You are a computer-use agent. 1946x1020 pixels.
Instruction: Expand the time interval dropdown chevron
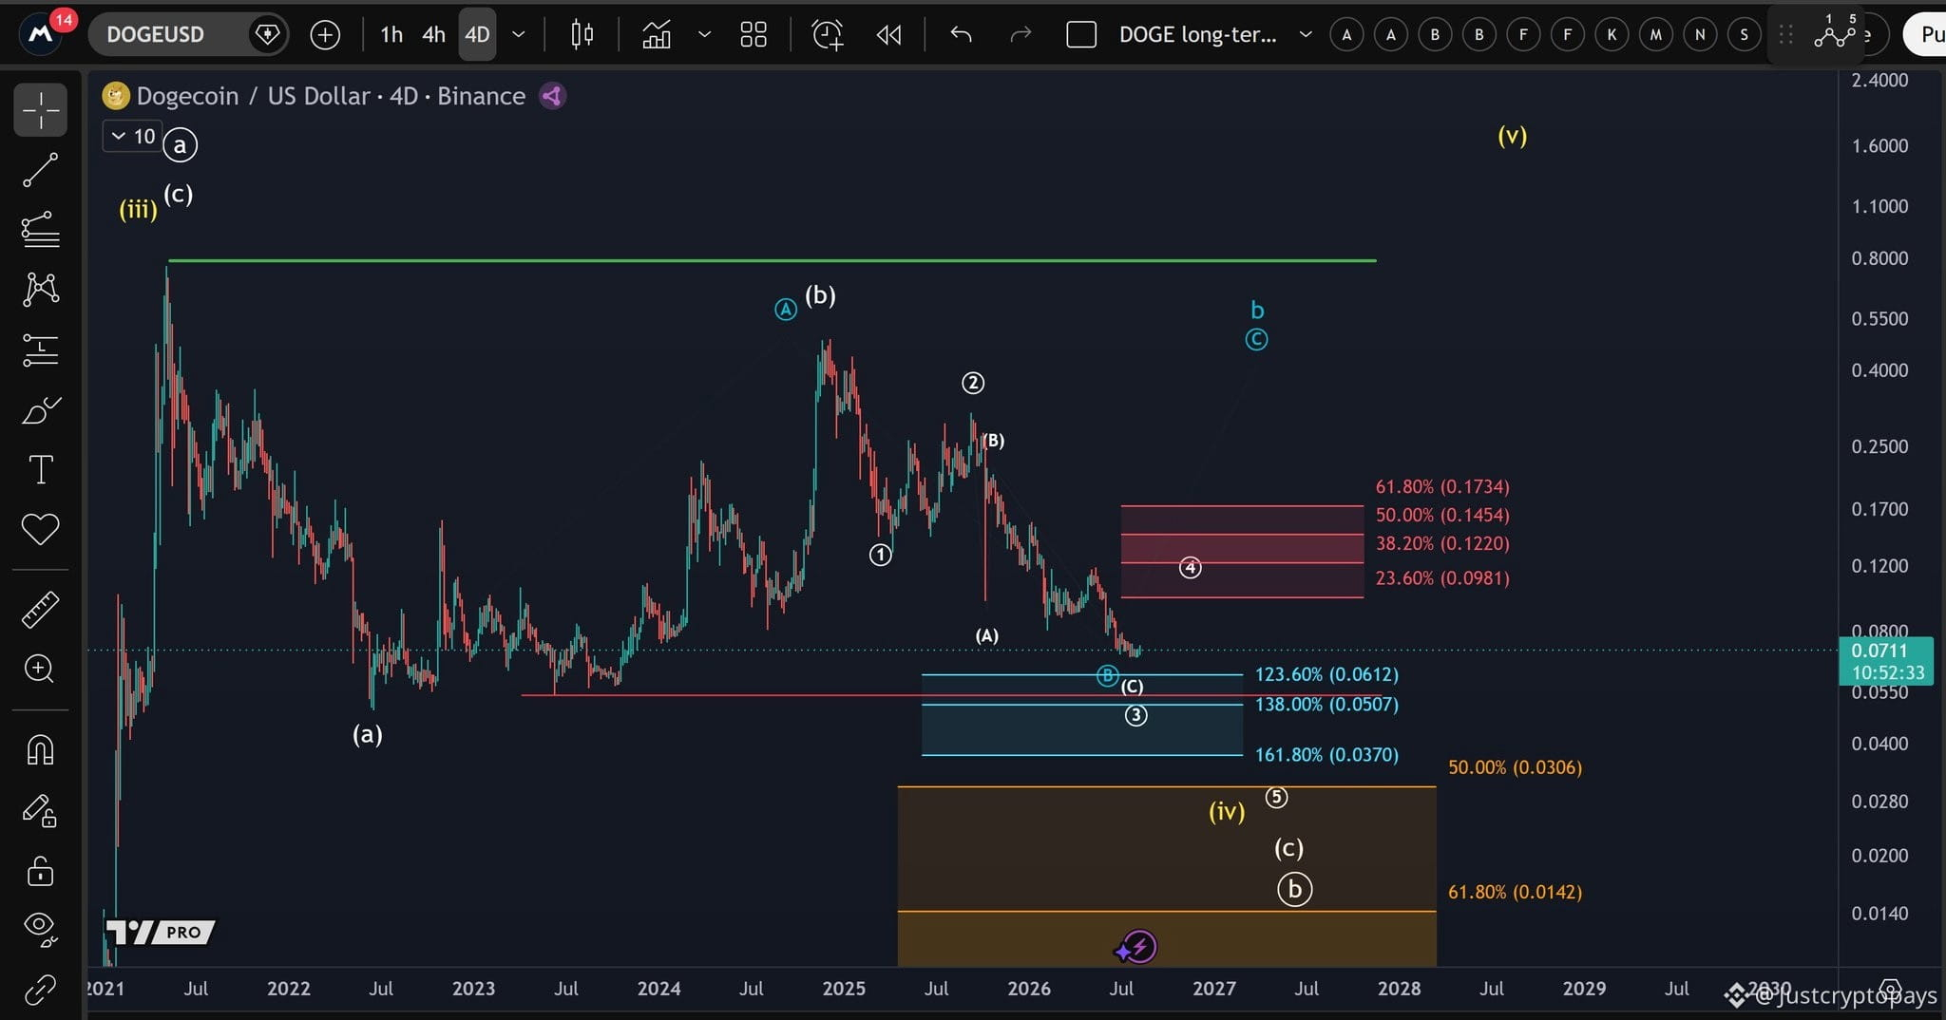(519, 35)
